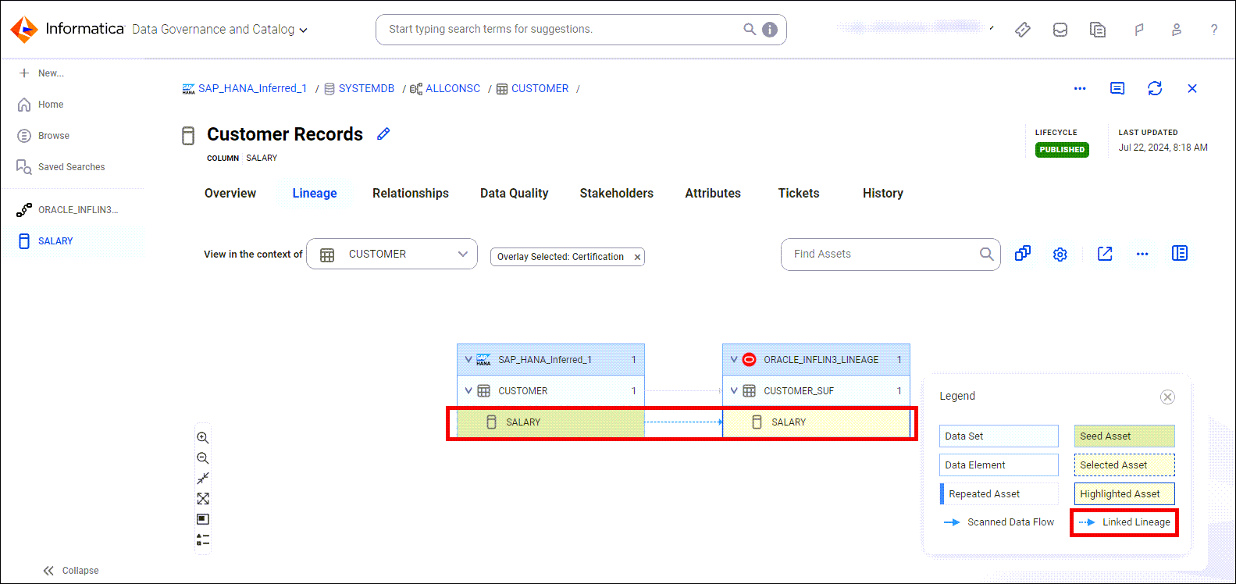Screen dimensions: 1236x584
Task: Open the user profile icon
Action: point(1177,30)
